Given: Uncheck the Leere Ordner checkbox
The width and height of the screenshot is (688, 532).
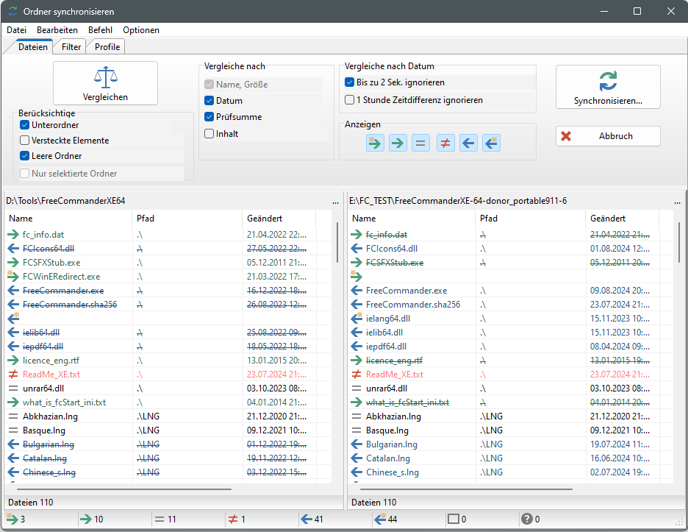Looking at the screenshot, I should point(25,155).
